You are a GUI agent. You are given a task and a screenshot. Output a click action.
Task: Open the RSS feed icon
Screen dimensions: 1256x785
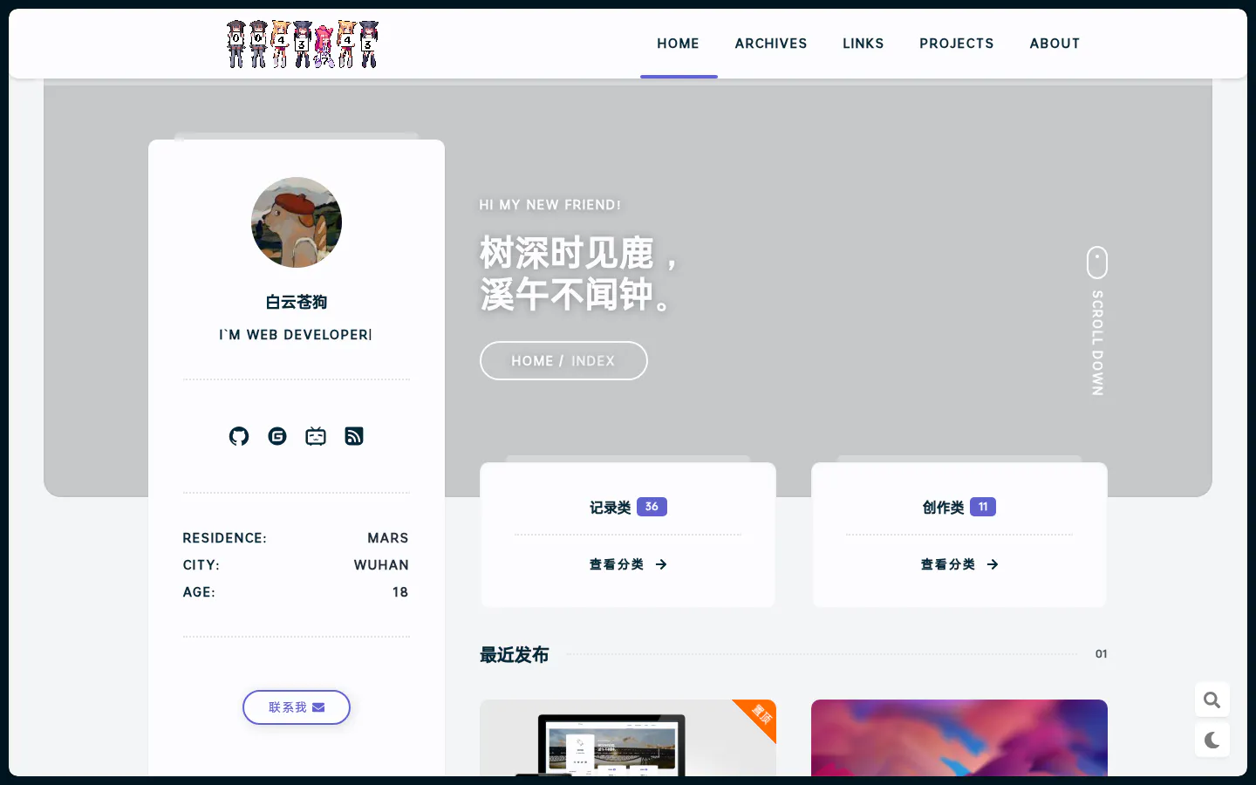(354, 436)
